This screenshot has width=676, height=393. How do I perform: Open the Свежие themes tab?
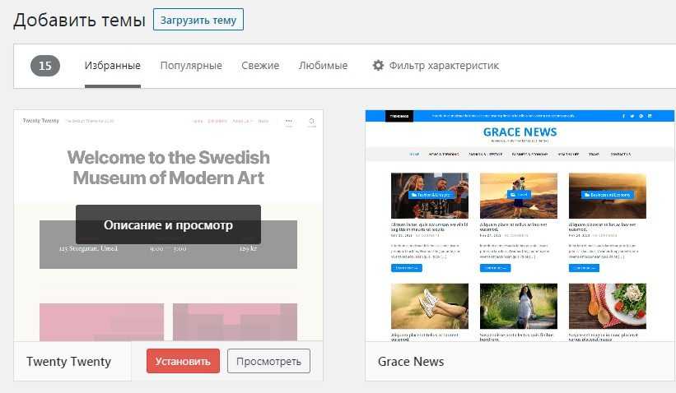260,66
